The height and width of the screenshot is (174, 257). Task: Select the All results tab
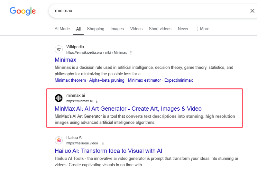78,29
